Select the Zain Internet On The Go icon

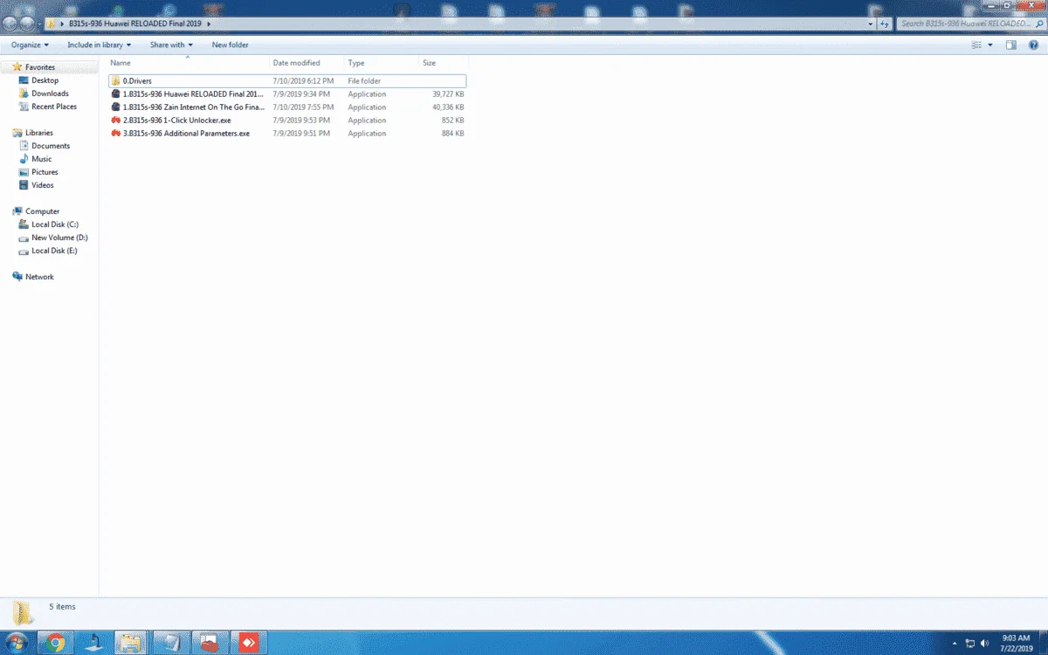pos(115,107)
